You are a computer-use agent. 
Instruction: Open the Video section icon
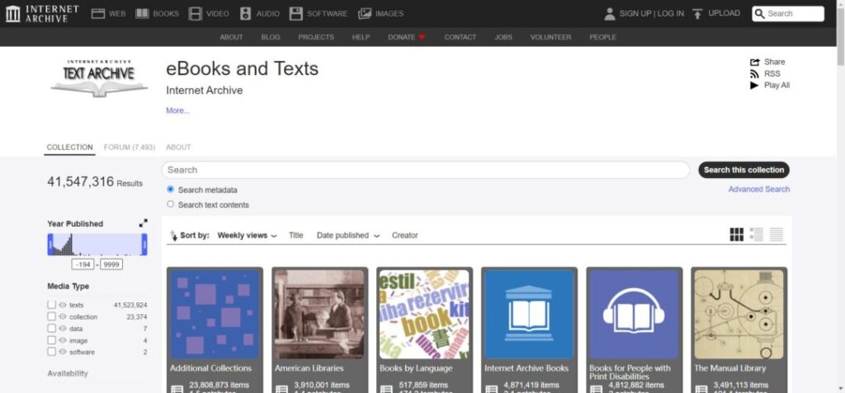pyautogui.click(x=196, y=13)
